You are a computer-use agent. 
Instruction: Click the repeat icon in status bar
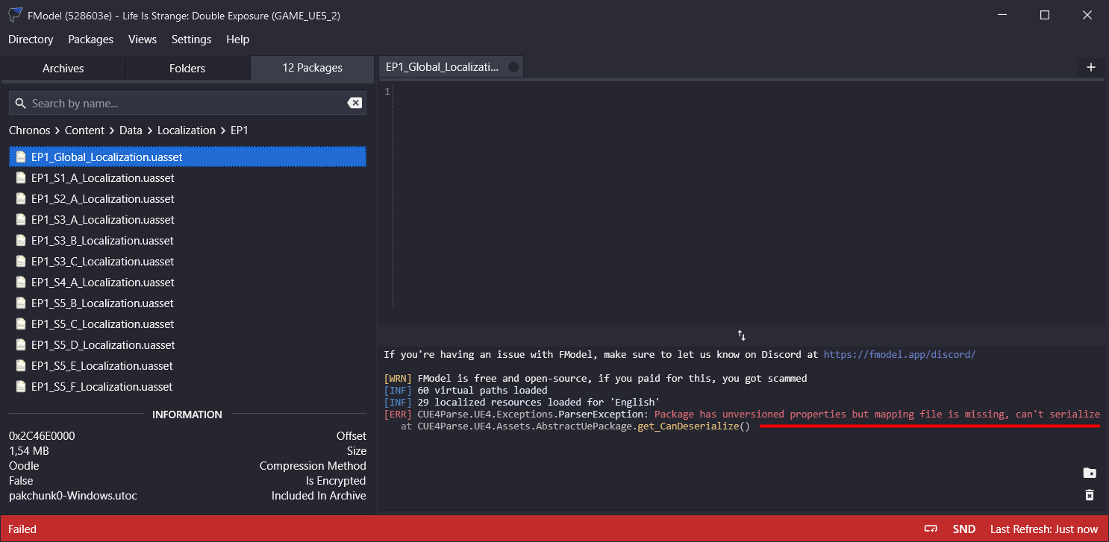tap(931, 529)
